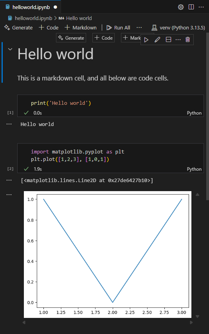Image resolution: width=209 pixels, height=334 pixels.
Task: Open output actions next to Hello world output
Action: [9, 124]
